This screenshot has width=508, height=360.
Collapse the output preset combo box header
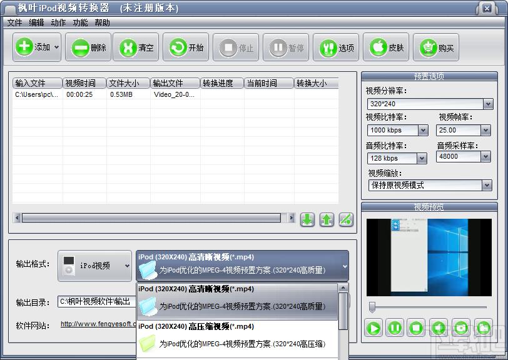click(242, 266)
